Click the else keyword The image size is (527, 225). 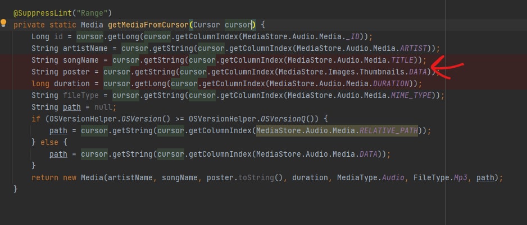[x=49, y=142]
